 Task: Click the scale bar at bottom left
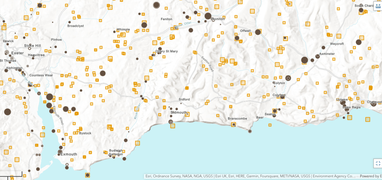11,175
